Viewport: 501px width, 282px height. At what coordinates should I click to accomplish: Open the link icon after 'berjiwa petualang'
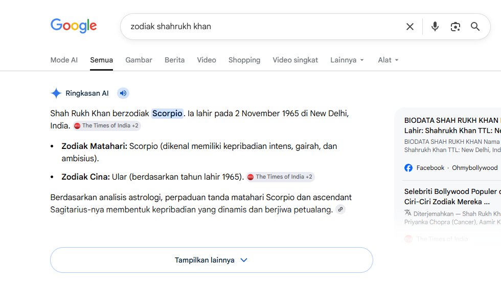tap(340, 209)
